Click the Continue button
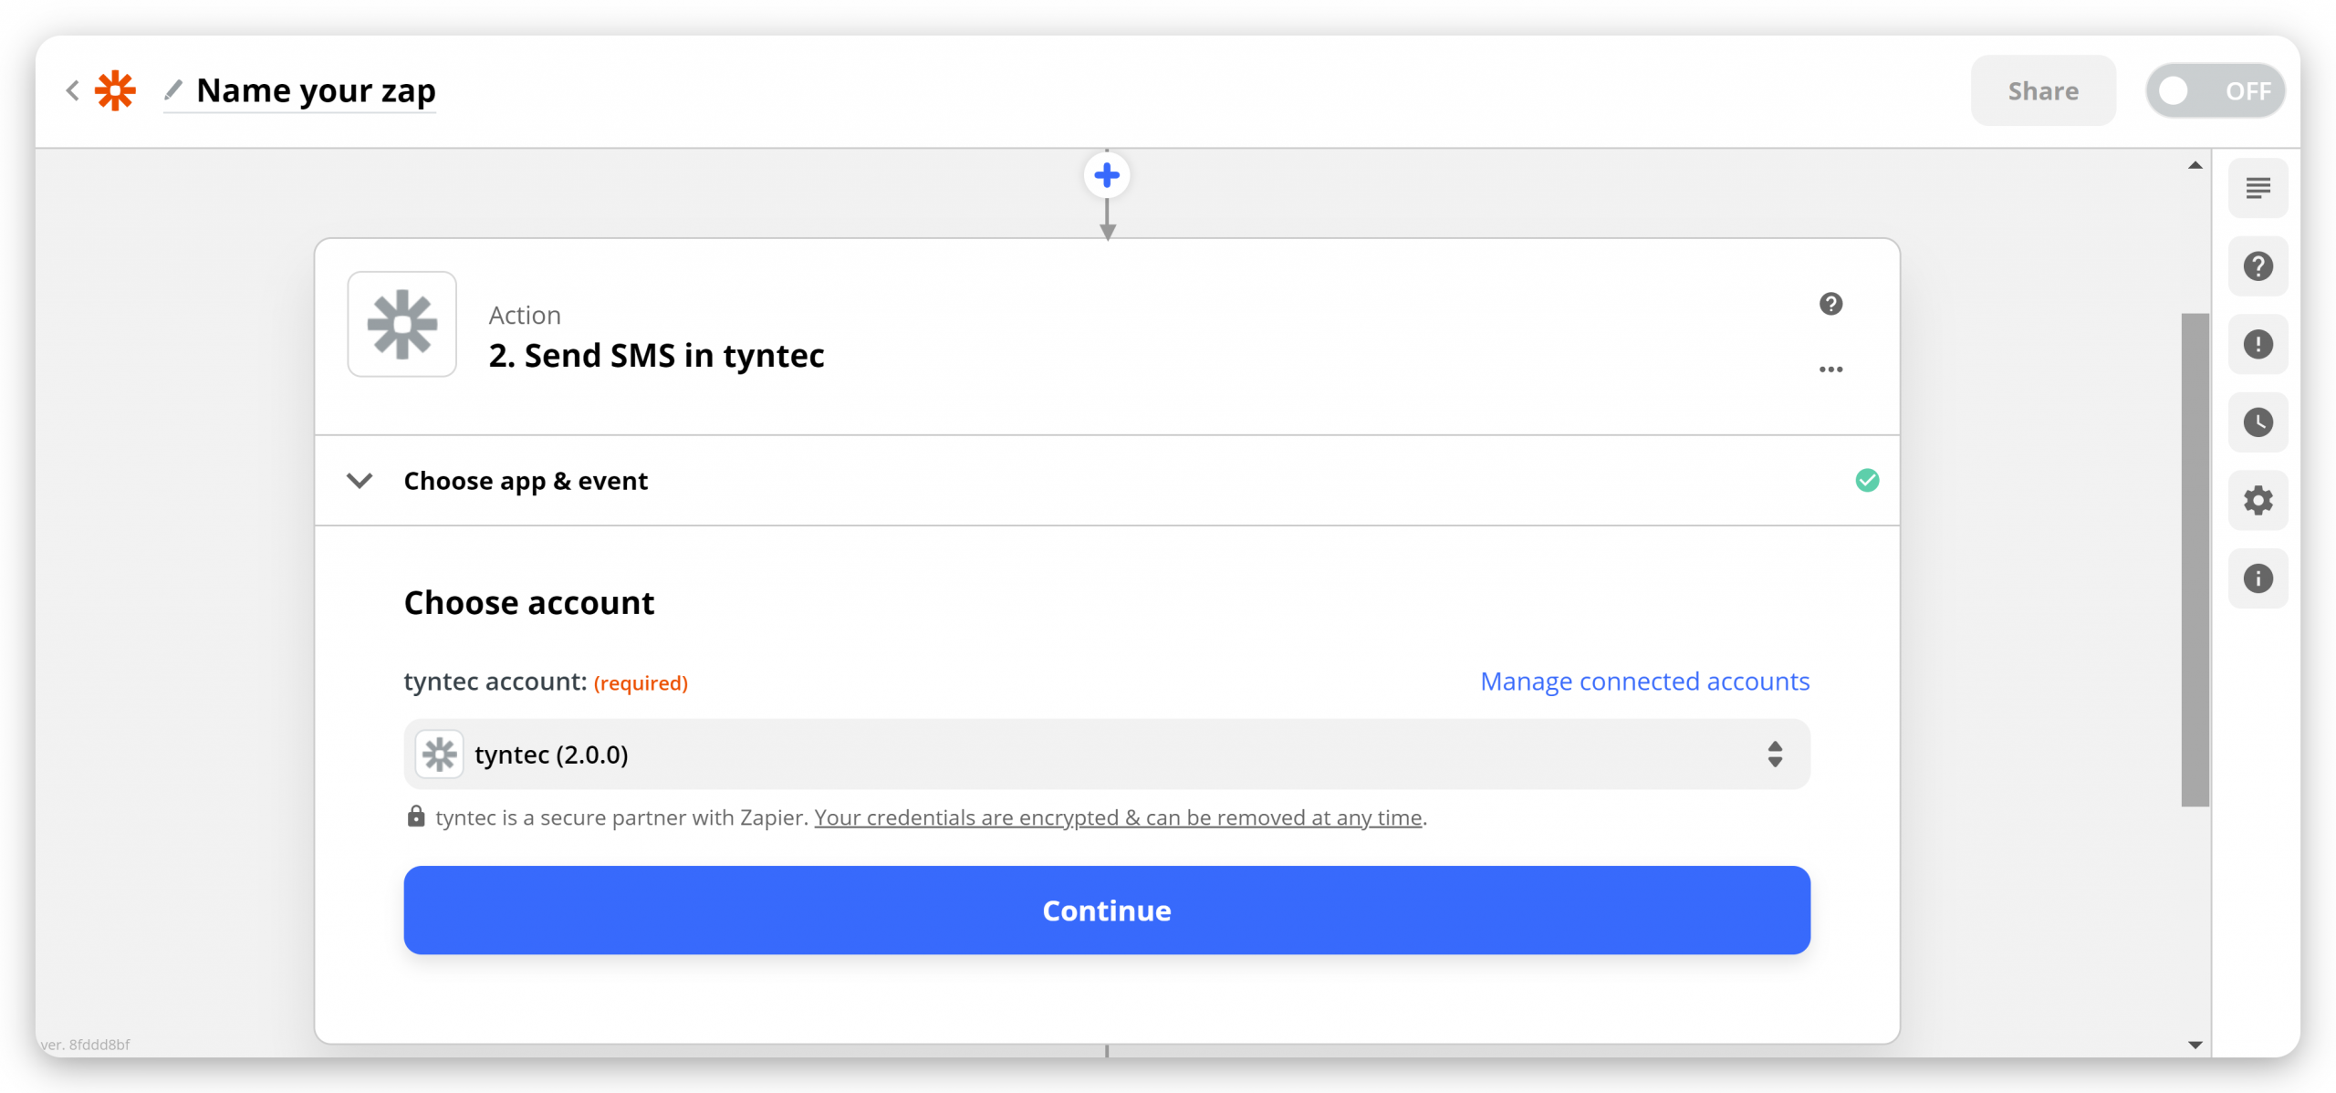2336x1093 pixels. coord(1107,911)
